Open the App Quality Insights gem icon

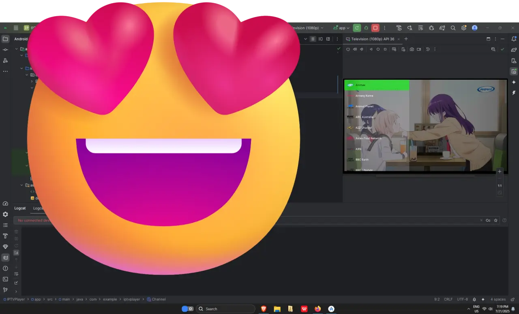tap(5, 247)
